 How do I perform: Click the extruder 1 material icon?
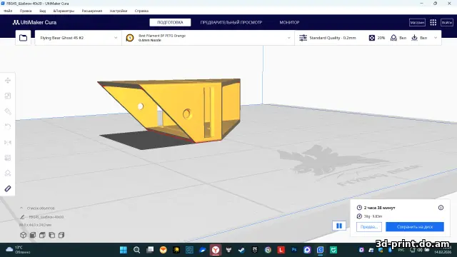[x=130, y=38]
